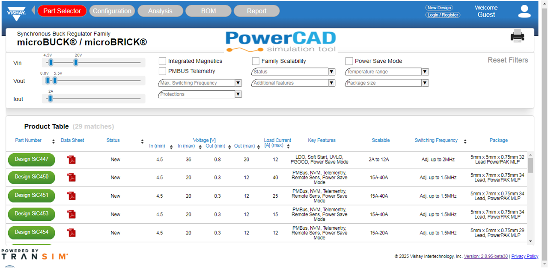548x269 pixels.
Task: Click the Design SiC450 button
Action: [x=32, y=177]
